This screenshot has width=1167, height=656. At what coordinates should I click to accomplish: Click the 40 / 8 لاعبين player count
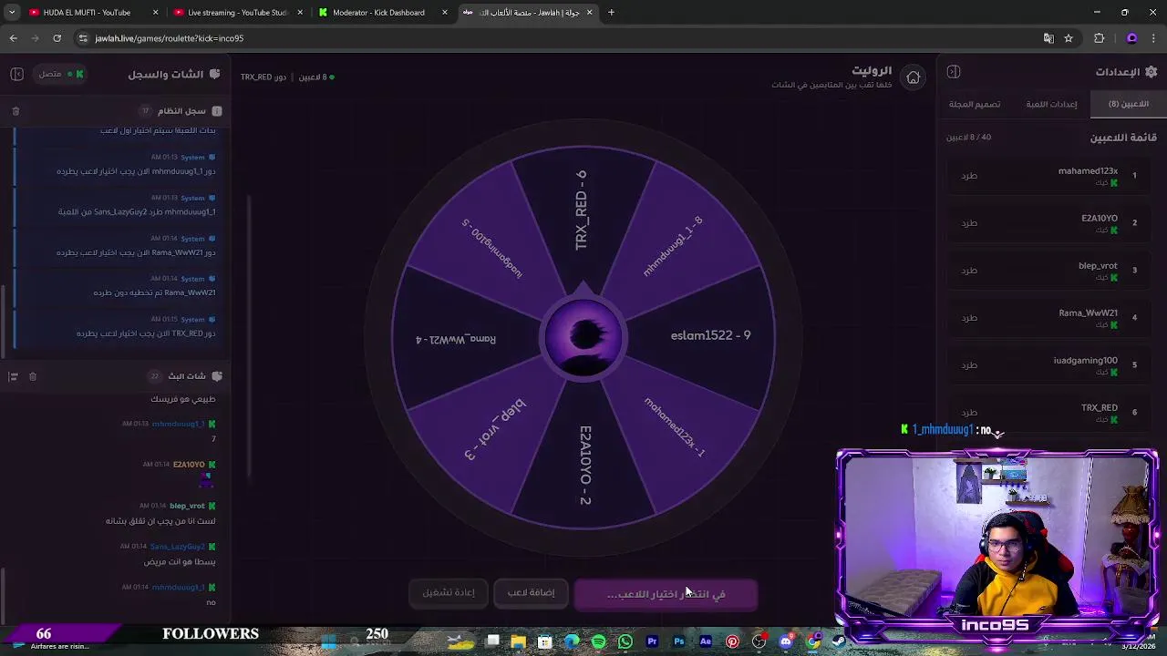pyautogui.click(x=968, y=137)
